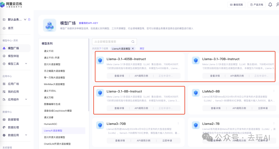Viewport: 279px width, 149px height.
Task: Click the 数据应用 gear icon
Action: [x=4, y=135]
